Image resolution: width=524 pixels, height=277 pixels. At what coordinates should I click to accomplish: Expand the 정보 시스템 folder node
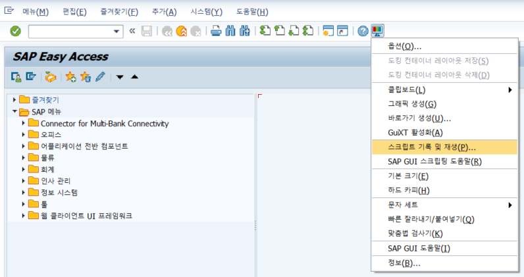coord(23,193)
